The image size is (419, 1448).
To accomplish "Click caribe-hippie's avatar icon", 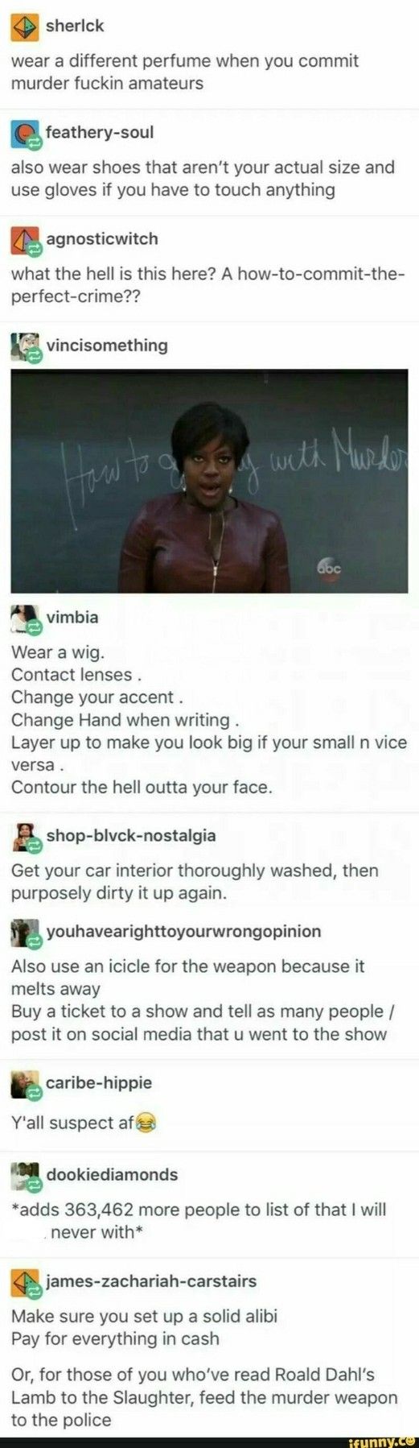I will coord(25,1084).
